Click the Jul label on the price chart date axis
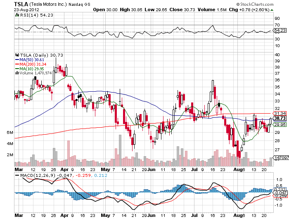 coord(194,169)
